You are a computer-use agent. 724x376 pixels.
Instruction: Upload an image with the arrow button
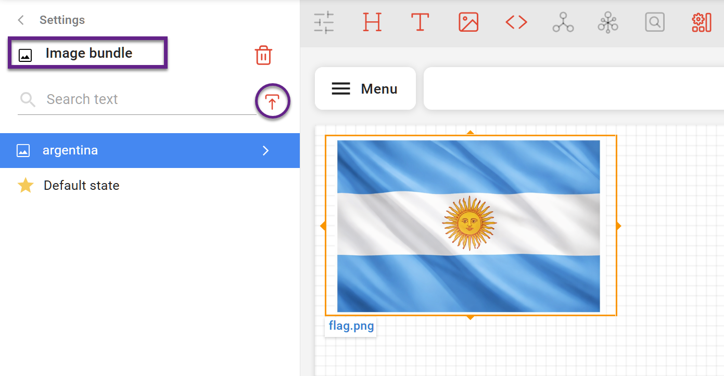click(x=272, y=101)
